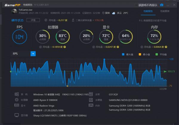Screen dimensions: 179x125
Task: Click the help icon next to 0.1859 度
Action: (x=65, y=47)
